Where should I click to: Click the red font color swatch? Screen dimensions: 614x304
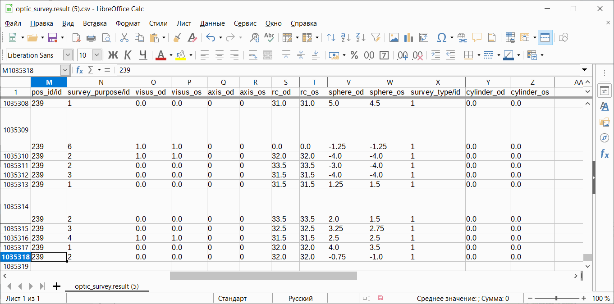pyautogui.click(x=161, y=55)
